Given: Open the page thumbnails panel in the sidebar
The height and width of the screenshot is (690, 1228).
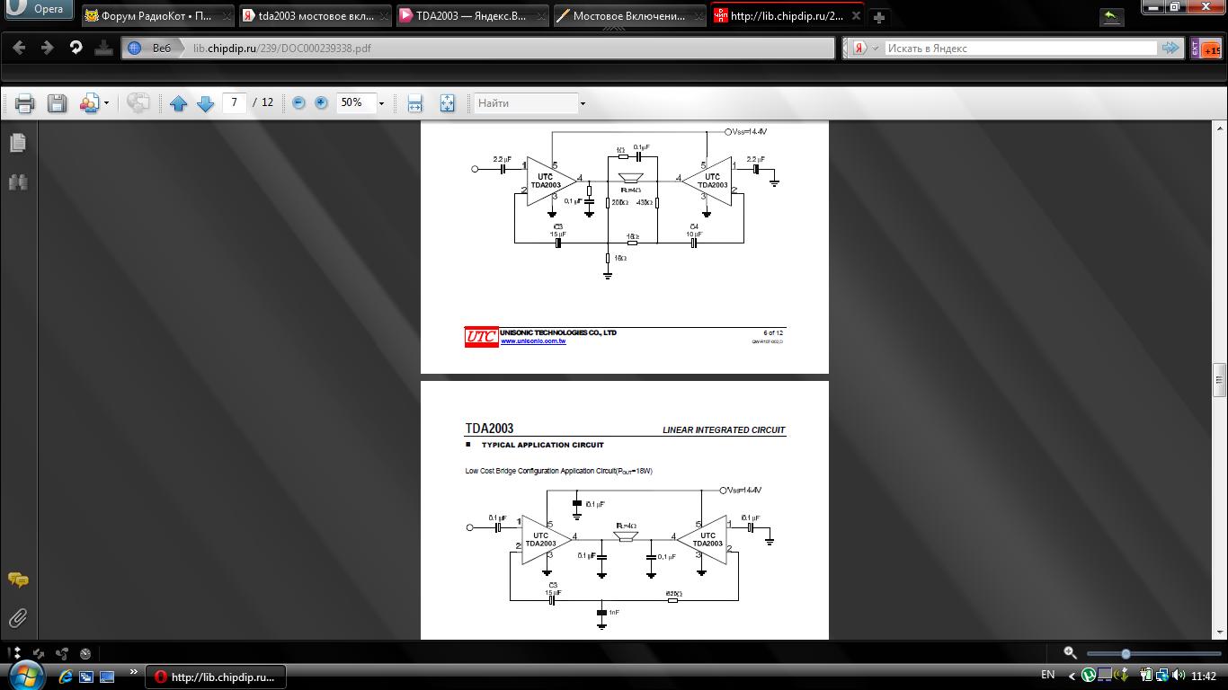Looking at the screenshot, I should 18,143.
